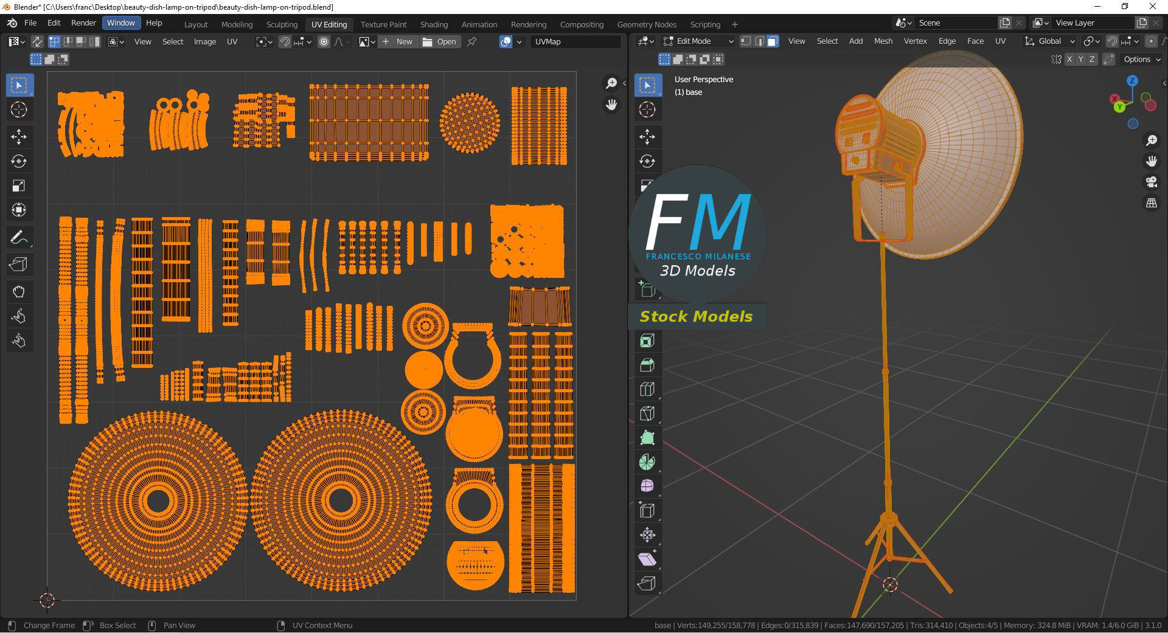Image resolution: width=1168 pixels, height=633 pixels.
Task: Select the Grab sculpt tool in UV editor
Action: [x=19, y=292]
